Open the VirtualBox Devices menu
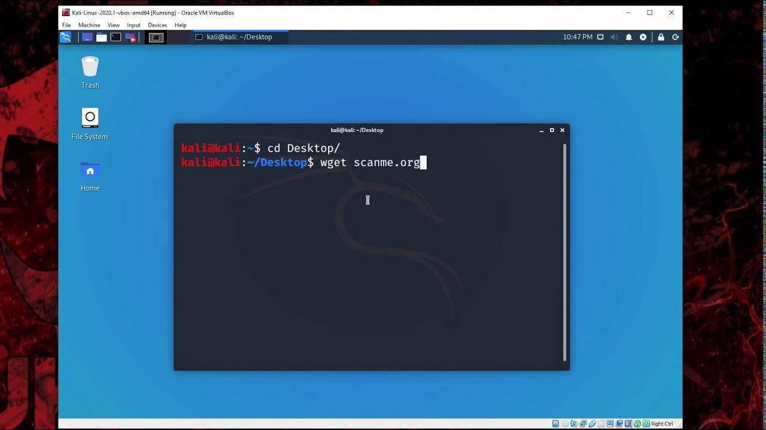Viewport: 766px width, 430px height. point(157,25)
